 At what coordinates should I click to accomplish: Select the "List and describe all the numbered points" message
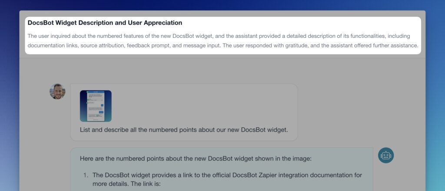(183, 129)
